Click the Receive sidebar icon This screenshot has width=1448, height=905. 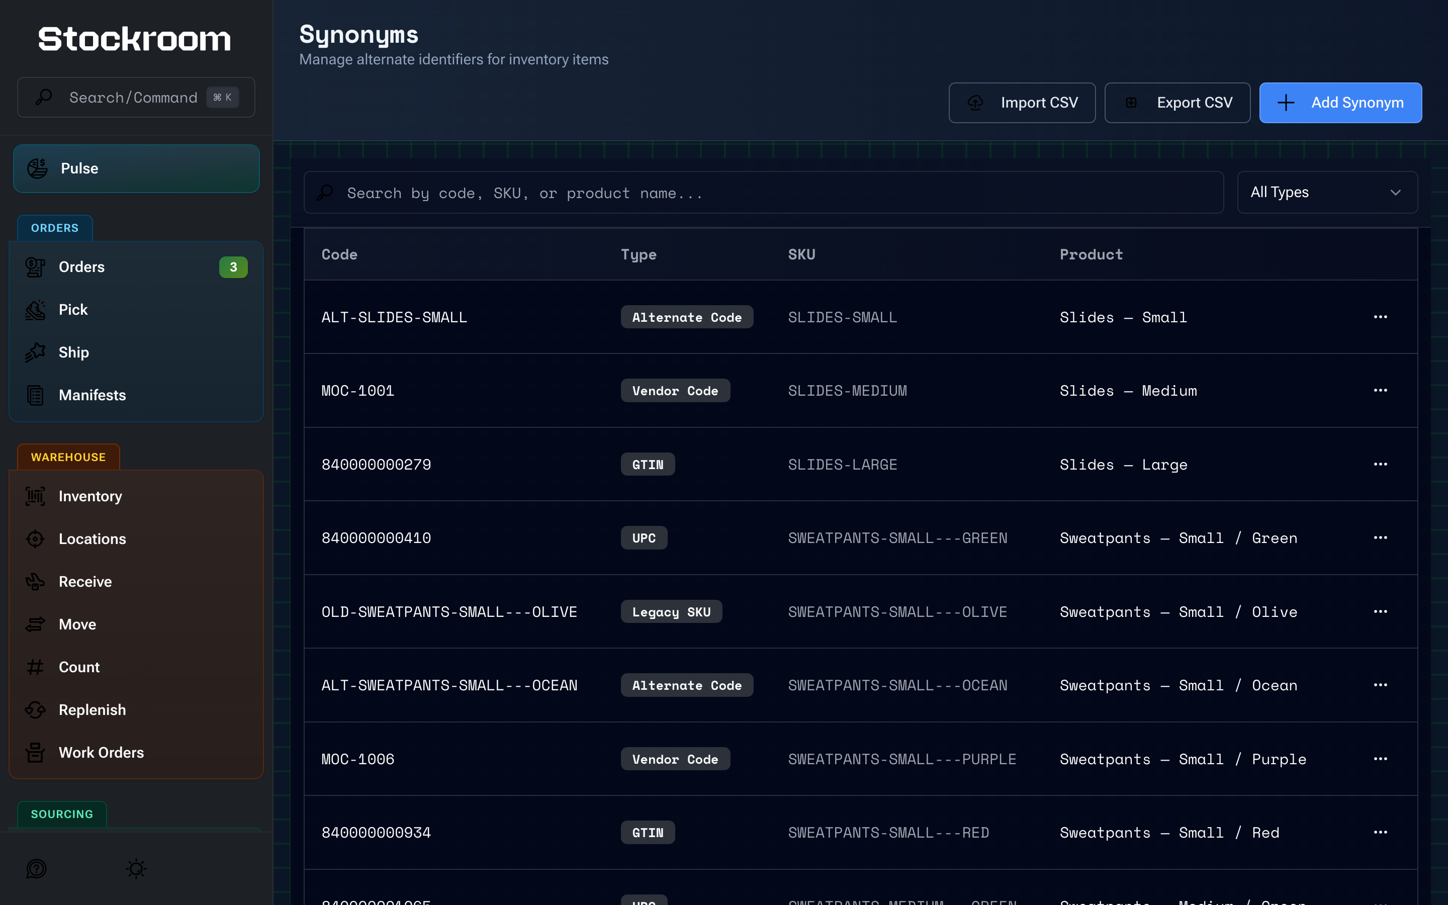(x=35, y=582)
